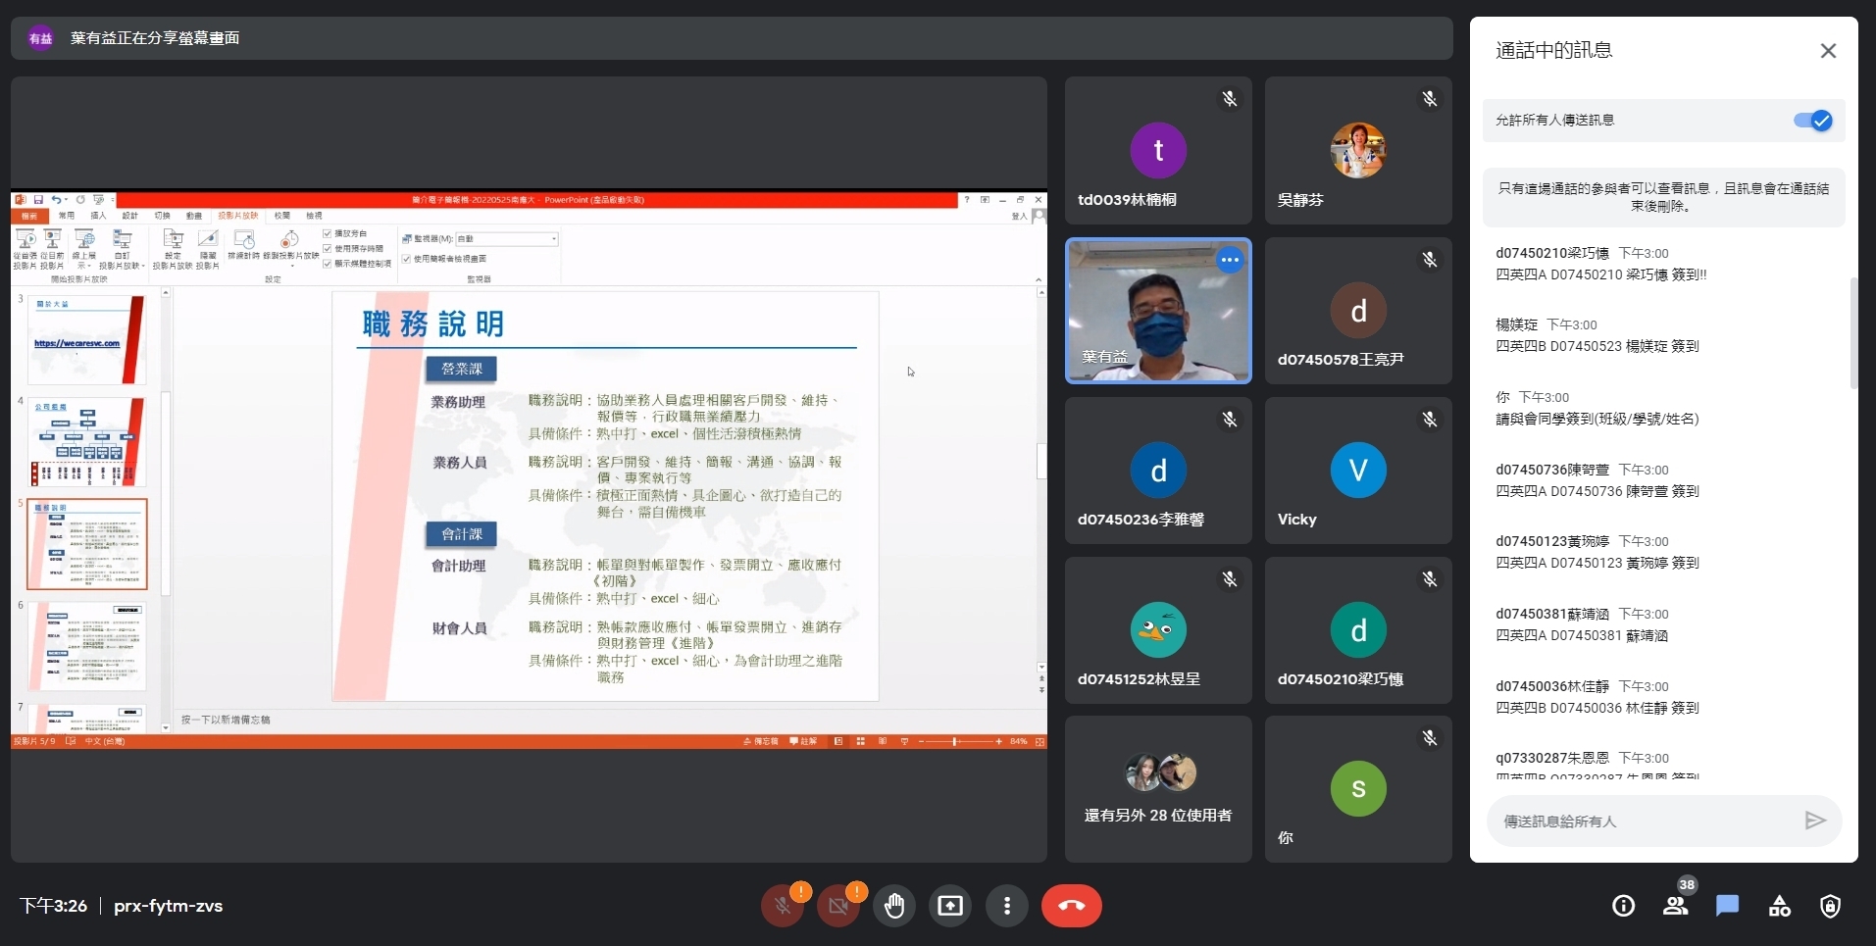1876x946 pixels.
Task: Raise your hand in the meeting
Action: tap(894, 906)
